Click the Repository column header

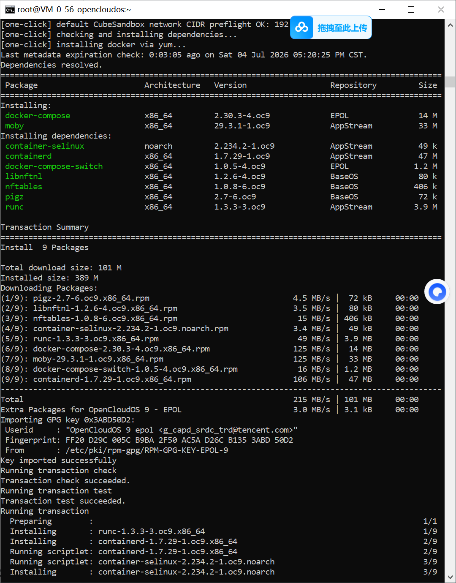[353, 85]
